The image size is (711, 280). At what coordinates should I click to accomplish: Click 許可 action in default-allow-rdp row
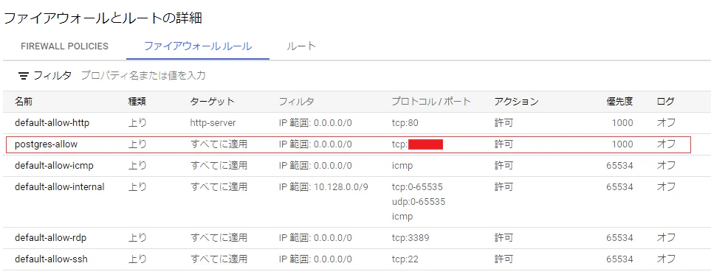[x=504, y=238]
